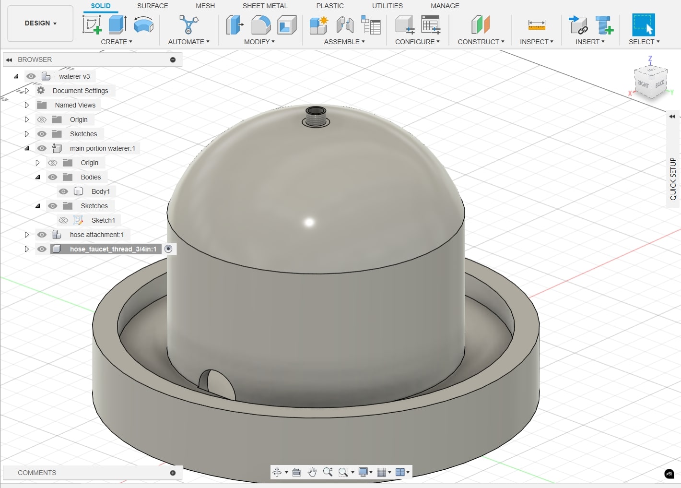681x488 pixels.
Task: Click the New Component icon
Action: click(x=318, y=24)
